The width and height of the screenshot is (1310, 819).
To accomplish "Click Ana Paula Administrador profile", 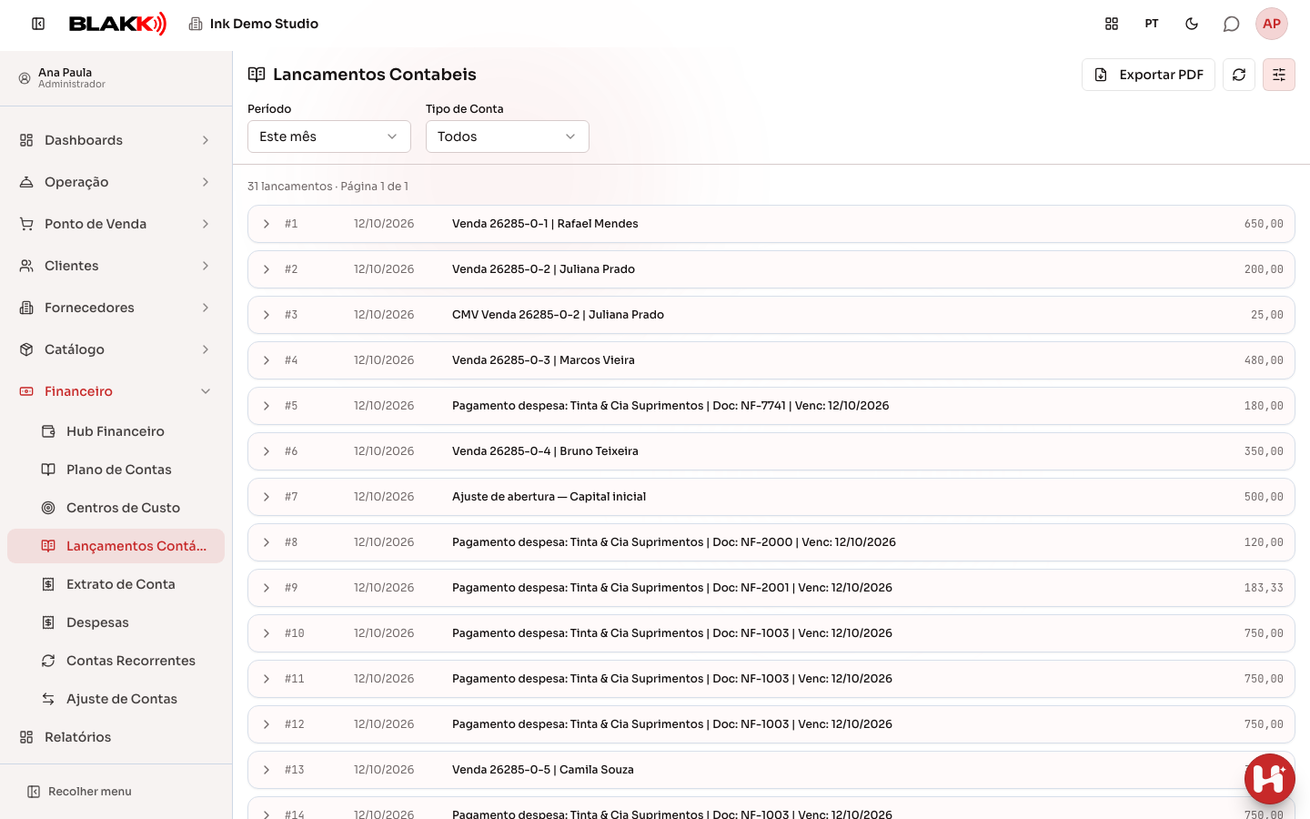I will pyautogui.click(x=64, y=77).
